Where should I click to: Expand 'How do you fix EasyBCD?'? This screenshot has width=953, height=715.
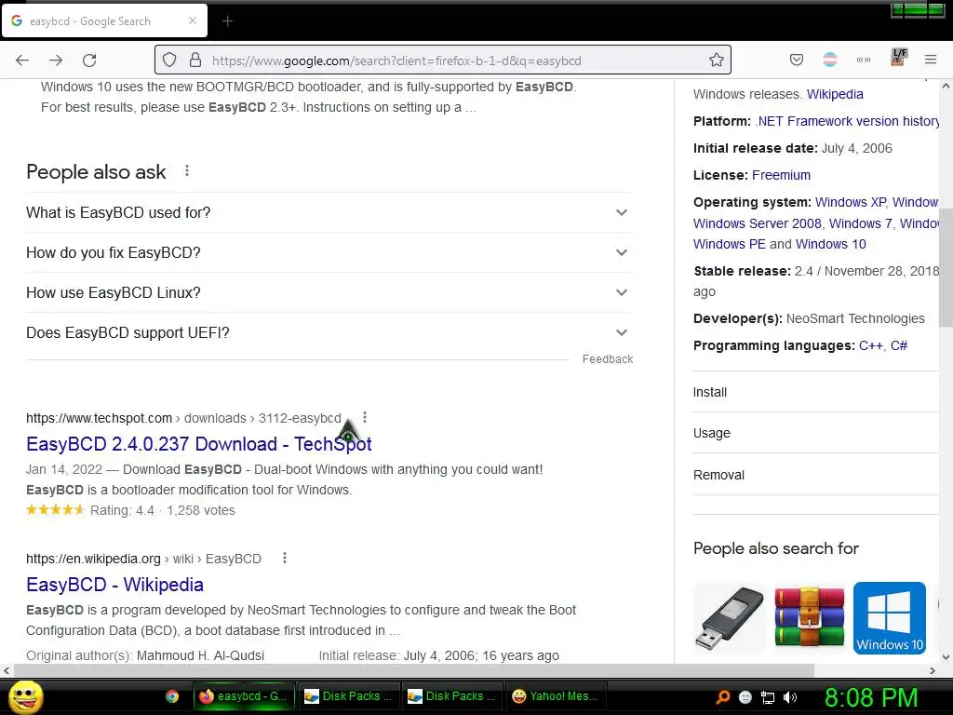[329, 252]
